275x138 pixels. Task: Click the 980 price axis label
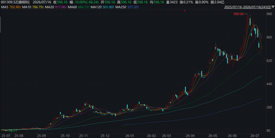[x=269, y=14]
